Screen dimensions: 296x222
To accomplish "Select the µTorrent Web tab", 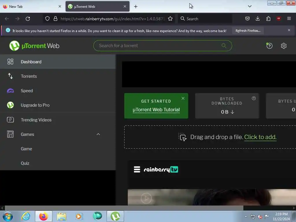I will point(97,7).
